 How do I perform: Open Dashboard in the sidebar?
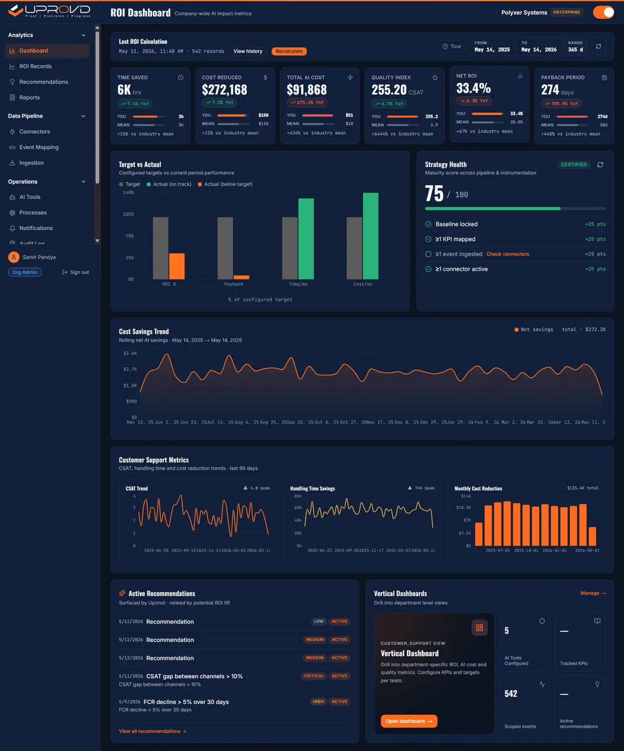47,50
